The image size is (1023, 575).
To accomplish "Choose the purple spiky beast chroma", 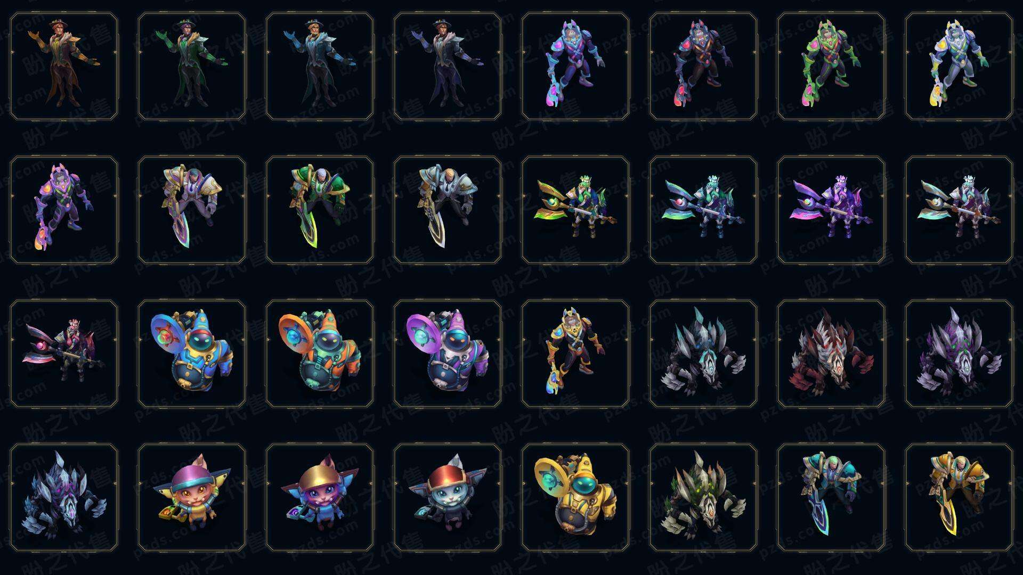I will click(959, 354).
